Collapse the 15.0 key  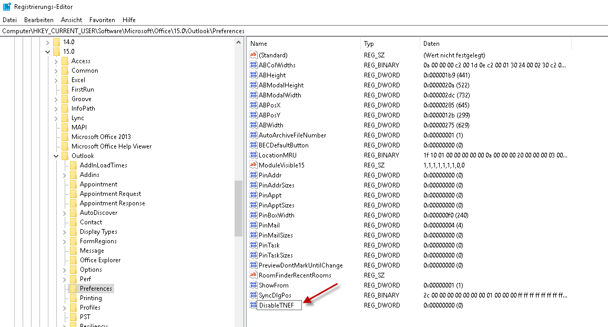[48, 52]
